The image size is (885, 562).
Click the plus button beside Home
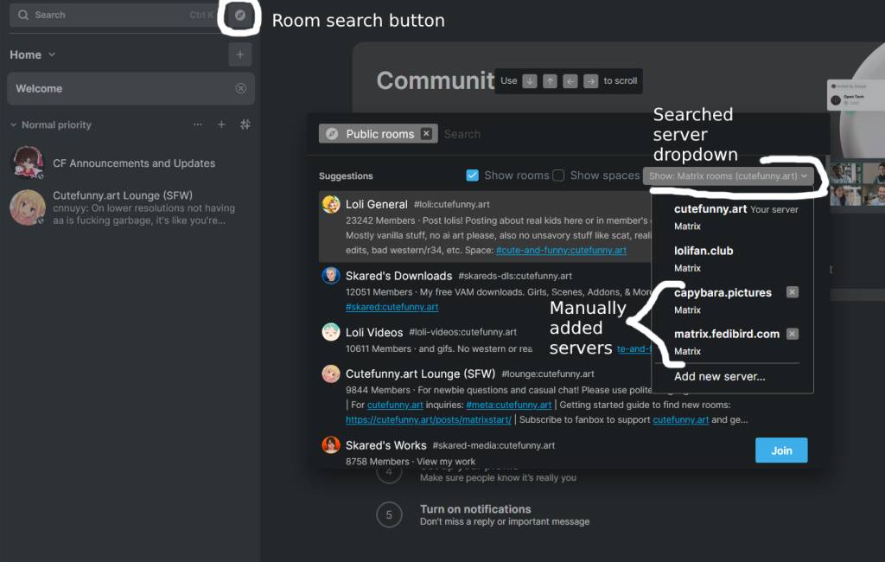[240, 54]
